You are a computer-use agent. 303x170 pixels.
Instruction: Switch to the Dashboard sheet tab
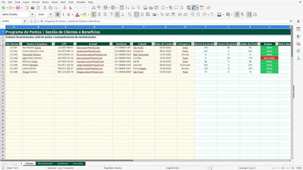tap(63, 163)
